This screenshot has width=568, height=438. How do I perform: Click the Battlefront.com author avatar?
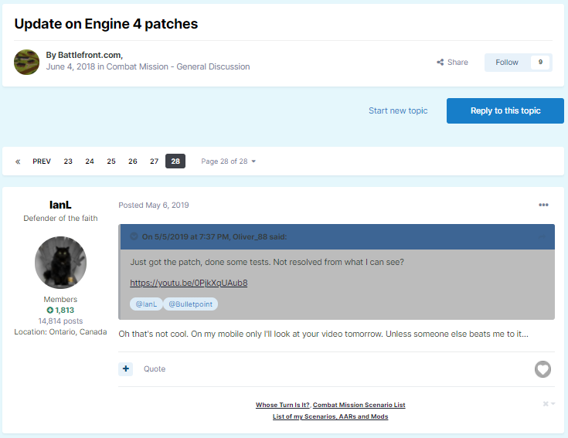coord(27,62)
